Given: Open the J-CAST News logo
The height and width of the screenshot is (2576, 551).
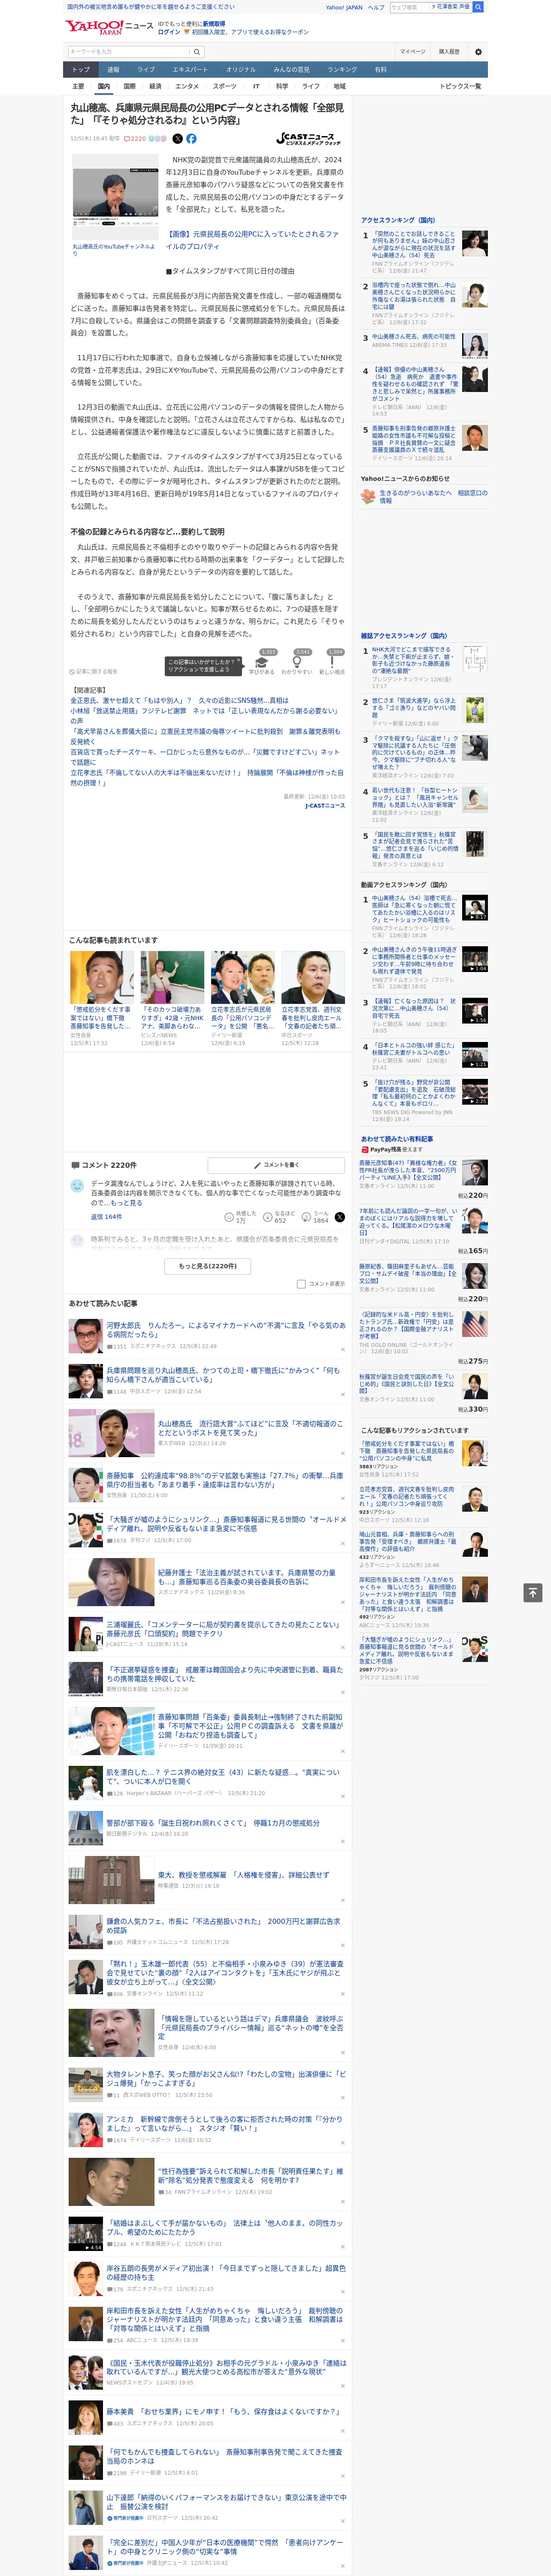Looking at the screenshot, I should (x=308, y=139).
